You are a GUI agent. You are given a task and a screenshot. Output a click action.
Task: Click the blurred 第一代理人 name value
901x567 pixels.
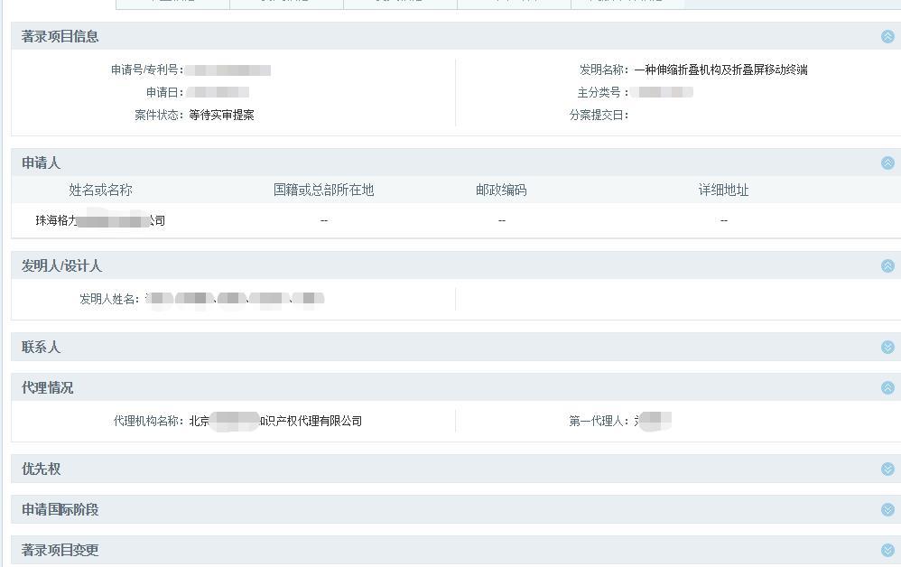click(653, 421)
